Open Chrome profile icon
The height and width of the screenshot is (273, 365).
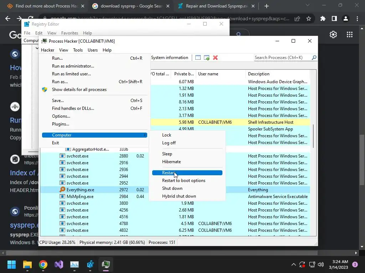pyautogui.click(x=346, y=18)
